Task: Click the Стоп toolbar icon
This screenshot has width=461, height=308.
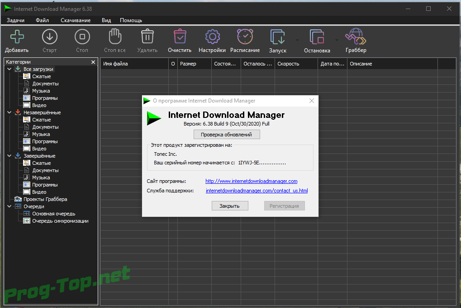Action: [82, 37]
